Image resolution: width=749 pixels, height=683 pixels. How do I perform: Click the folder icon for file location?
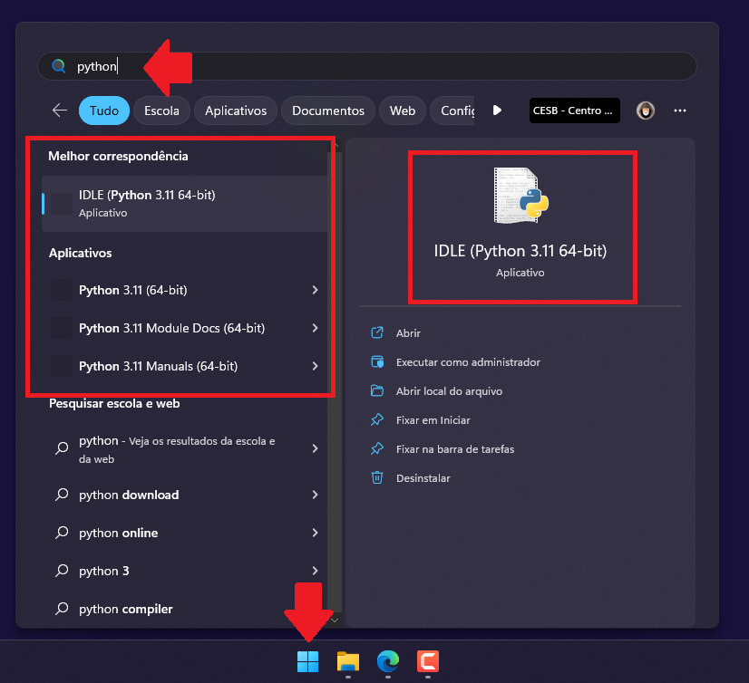[x=377, y=391]
